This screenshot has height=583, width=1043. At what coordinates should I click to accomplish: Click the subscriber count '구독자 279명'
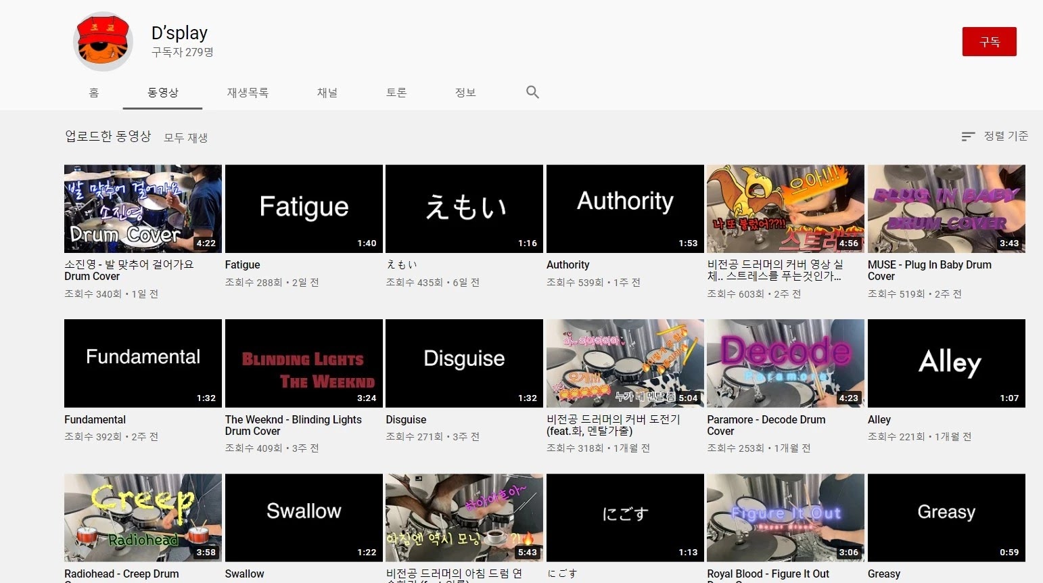pos(182,52)
